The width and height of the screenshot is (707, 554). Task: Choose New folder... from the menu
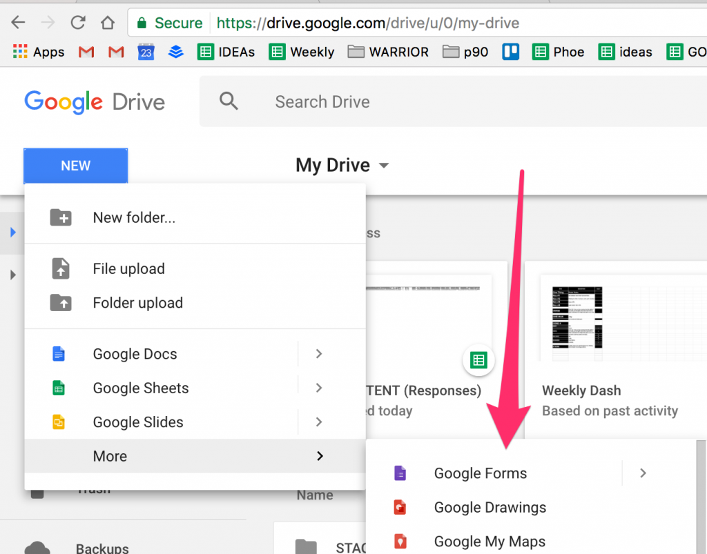tap(195, 217)
